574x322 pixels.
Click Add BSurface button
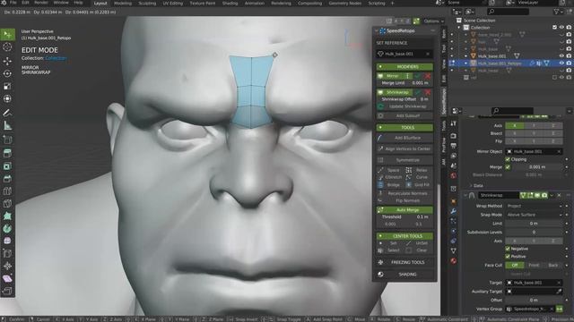point(404,138)
